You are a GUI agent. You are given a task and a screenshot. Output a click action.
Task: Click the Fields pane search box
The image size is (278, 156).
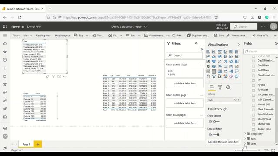tap(261, 52)
